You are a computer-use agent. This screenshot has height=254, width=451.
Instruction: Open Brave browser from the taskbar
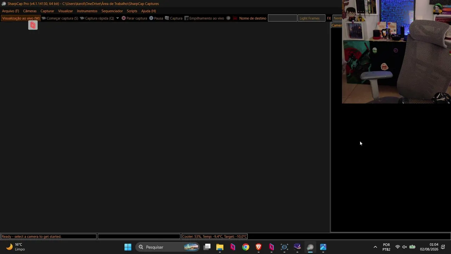pyautogui.click(x=259, y=247)
